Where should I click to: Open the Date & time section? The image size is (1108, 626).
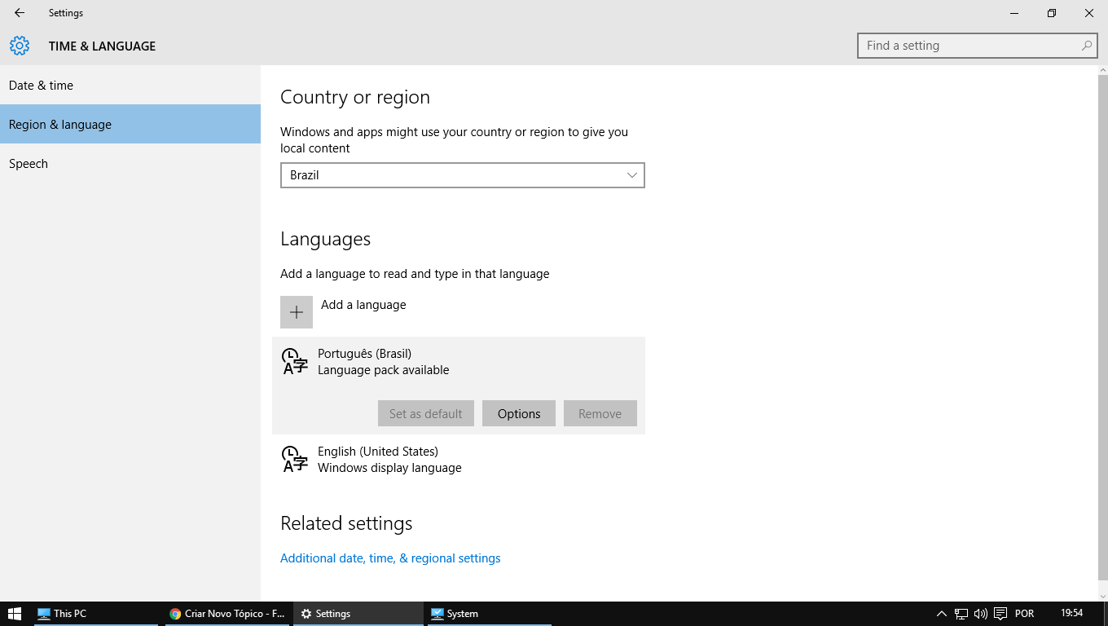click(130, 86)
